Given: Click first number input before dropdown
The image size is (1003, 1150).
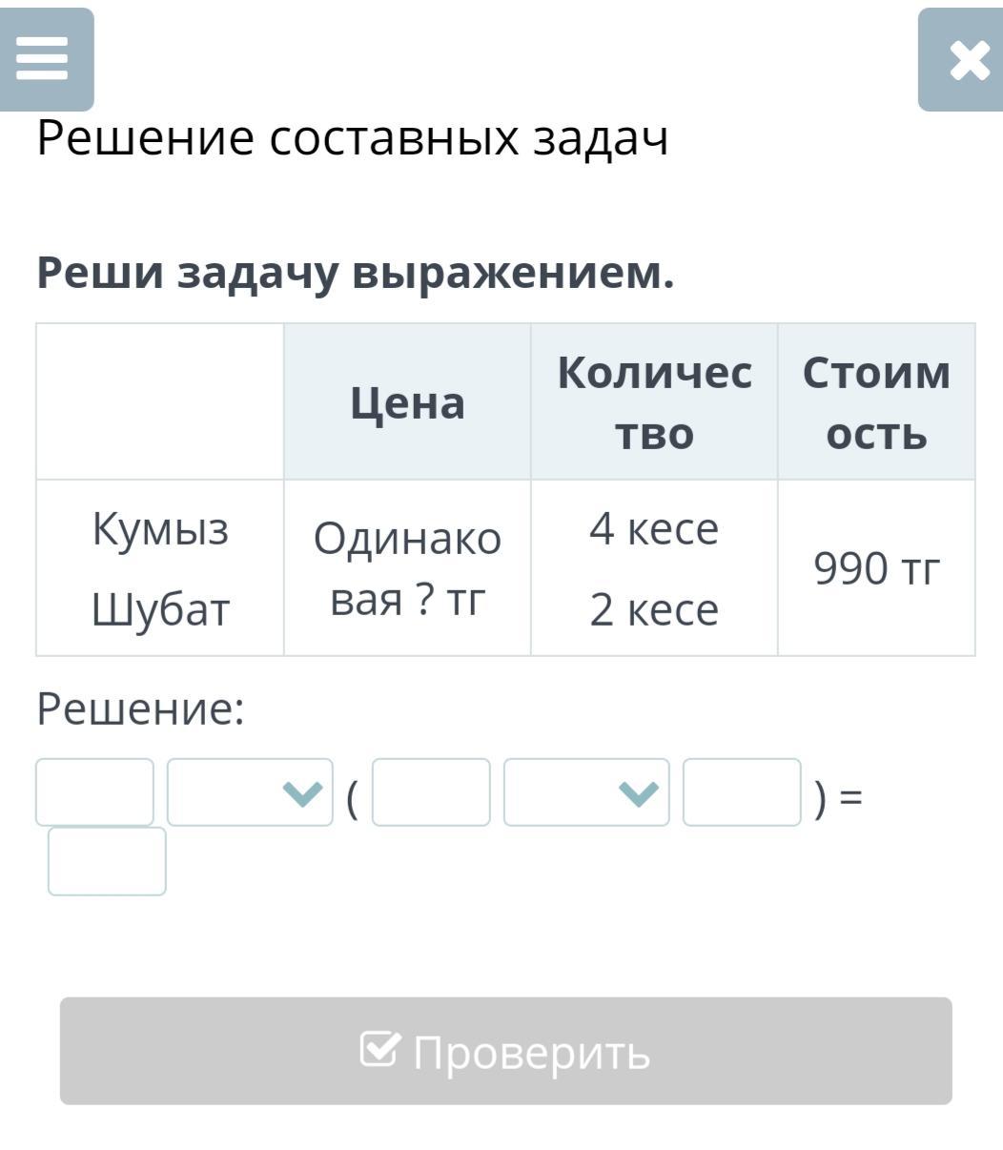Looking at the screenshot, I should point(94,791).
